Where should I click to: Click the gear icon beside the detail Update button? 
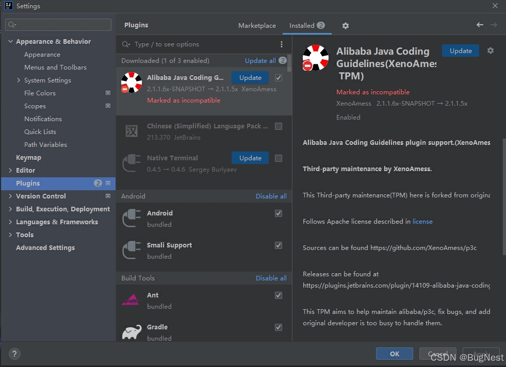[x=491, y=51]
